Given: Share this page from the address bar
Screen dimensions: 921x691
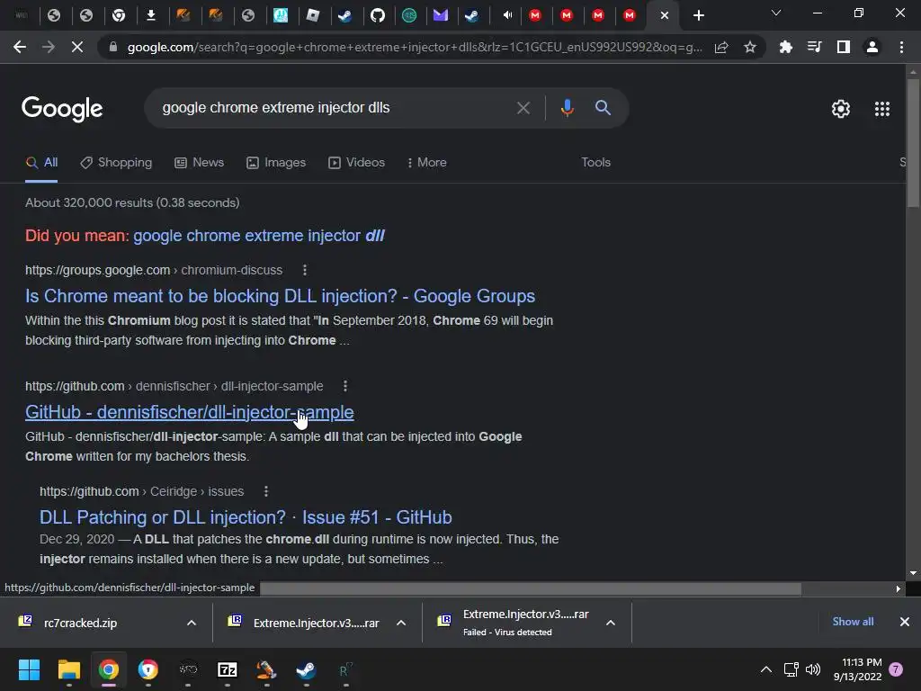Looking at the screenshot, I should [x=721, y=47].
